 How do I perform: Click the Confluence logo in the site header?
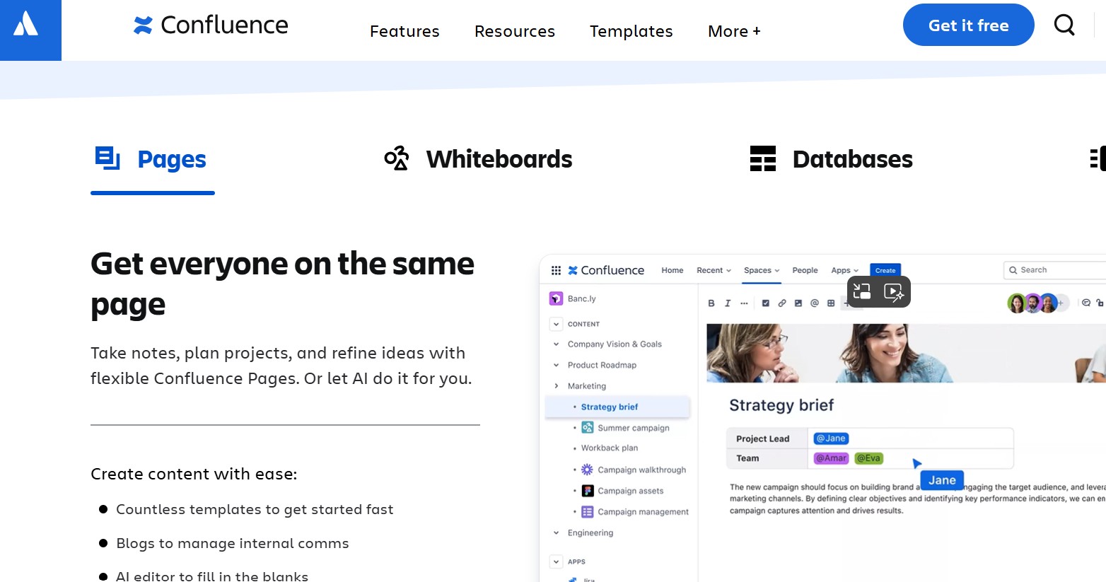point(211,25)
